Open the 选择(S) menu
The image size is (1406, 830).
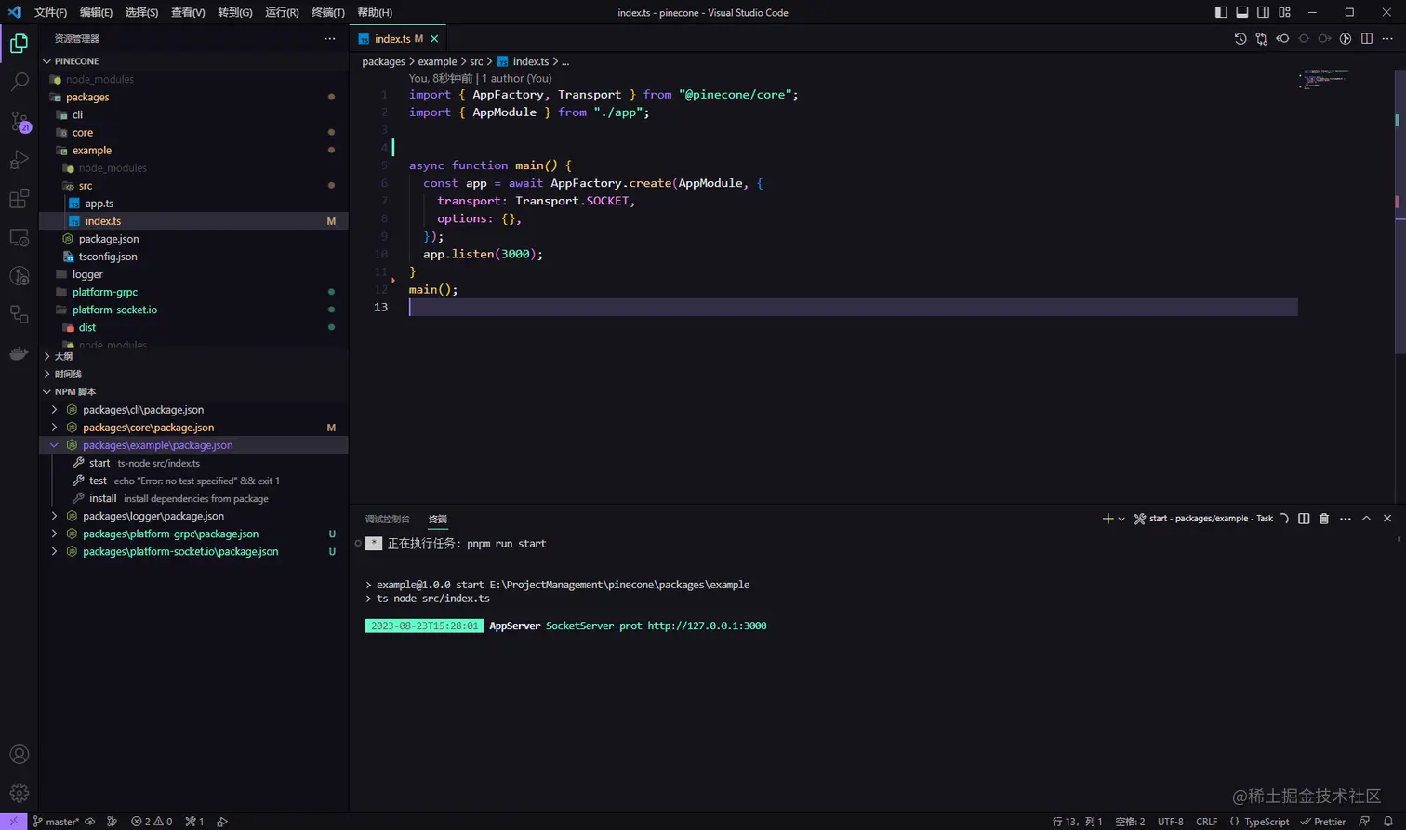[x=141, y=12]
